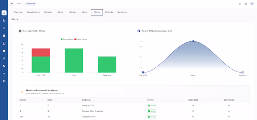The image size is (257, 120).
Task: Switch to the Controle tab
Action: click(x=109, y=12)
